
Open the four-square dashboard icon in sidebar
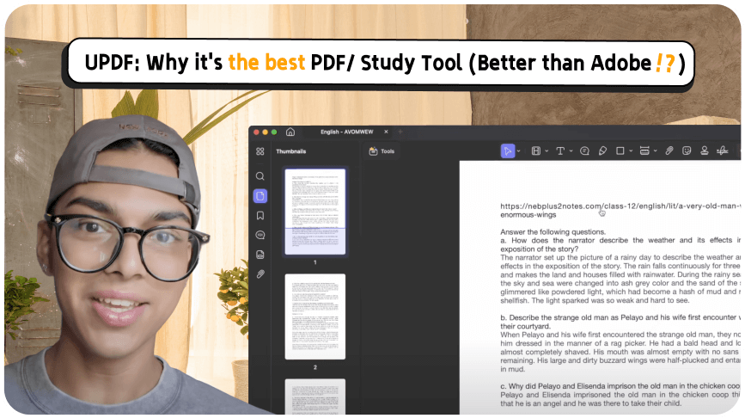click(x=260, y=151)
